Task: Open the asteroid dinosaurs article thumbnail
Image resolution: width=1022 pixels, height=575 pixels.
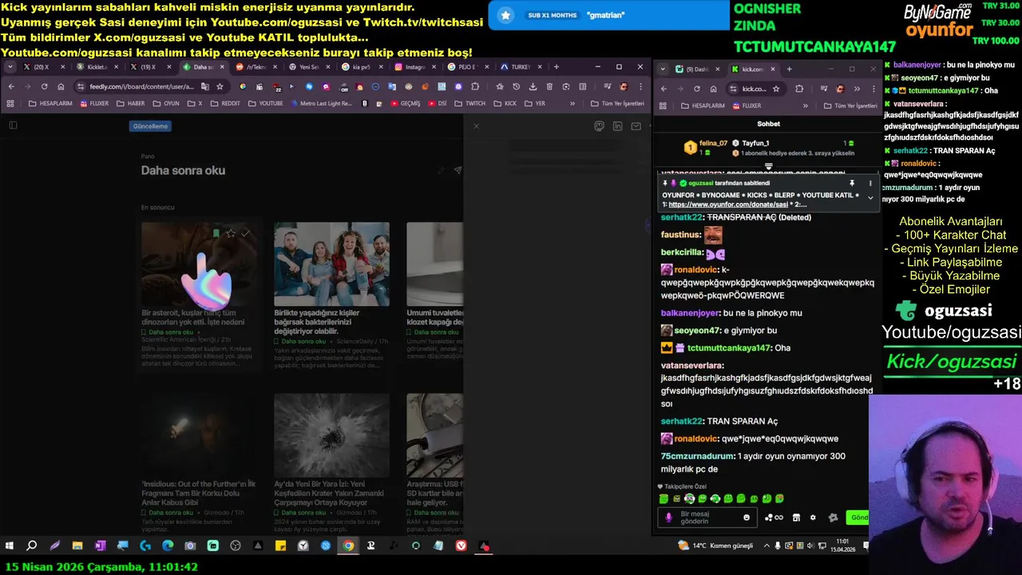Action: (x=200, y=264)
